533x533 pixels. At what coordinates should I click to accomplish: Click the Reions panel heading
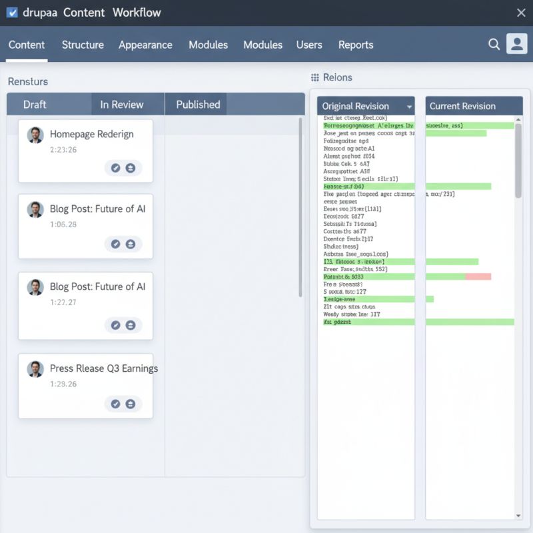pyautogui.click(x=337, y=77)
